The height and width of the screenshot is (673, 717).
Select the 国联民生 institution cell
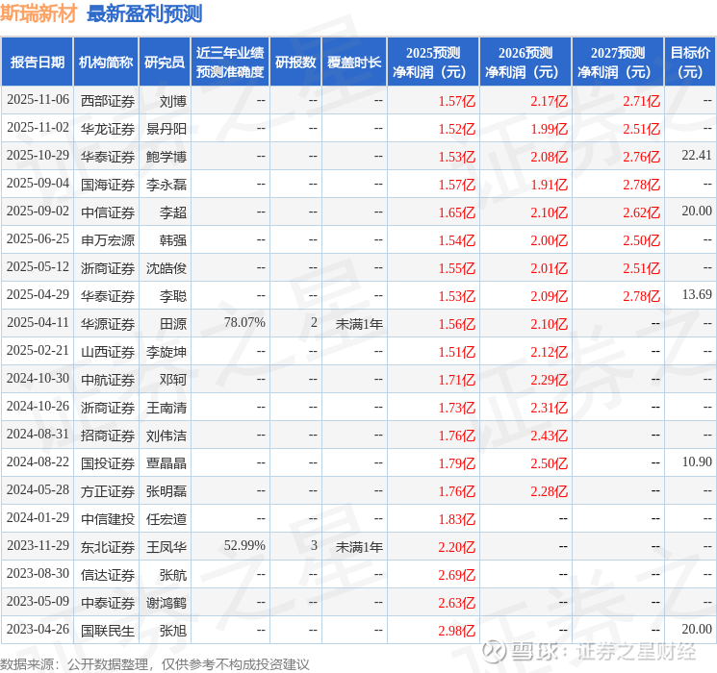point(108,631)
